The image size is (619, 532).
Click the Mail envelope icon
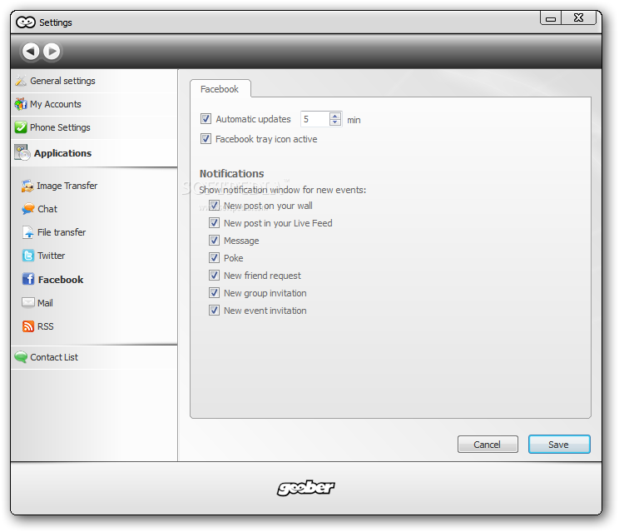pyautogui.click(x=28, y=302)
